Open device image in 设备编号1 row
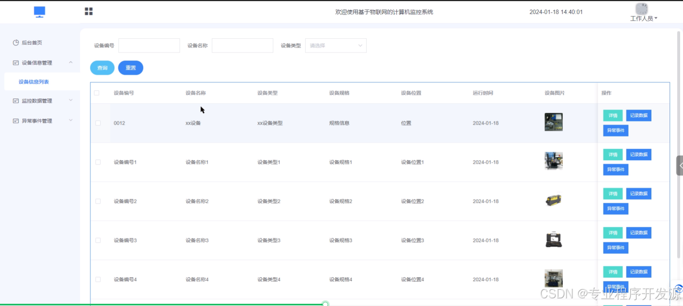The width and height of the screenshot is (683, 306). tap(554, 161)
